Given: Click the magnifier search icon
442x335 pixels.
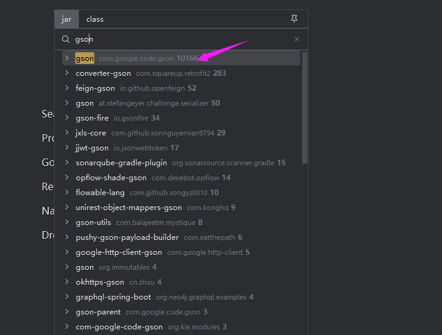Looking at the screenshot, I should click(x=66, y=39).
